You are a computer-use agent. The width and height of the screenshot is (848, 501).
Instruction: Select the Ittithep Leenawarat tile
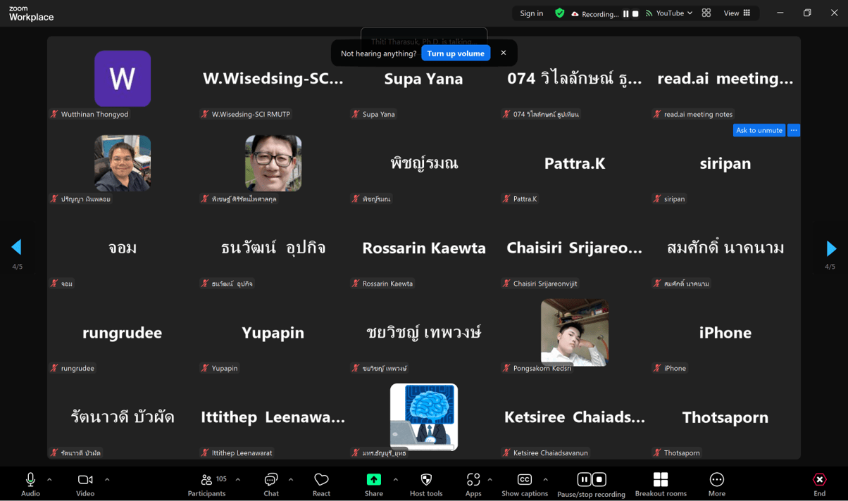coord(273,417)
